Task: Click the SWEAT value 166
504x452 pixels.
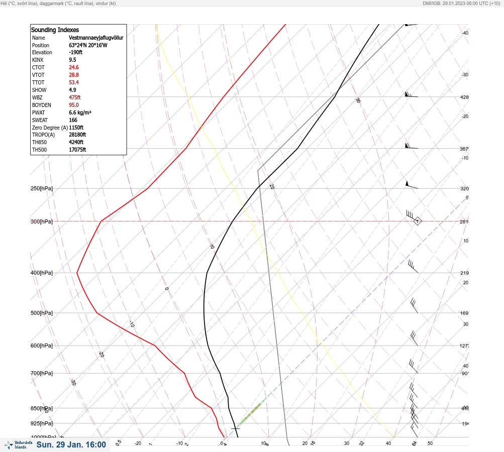Action: pos(73,120)
